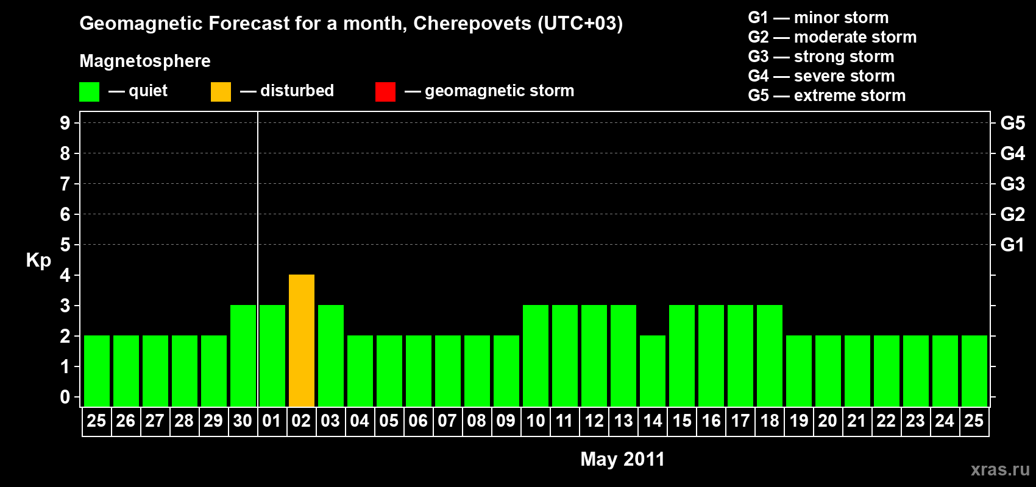Click the date label 26

point(126,421)
